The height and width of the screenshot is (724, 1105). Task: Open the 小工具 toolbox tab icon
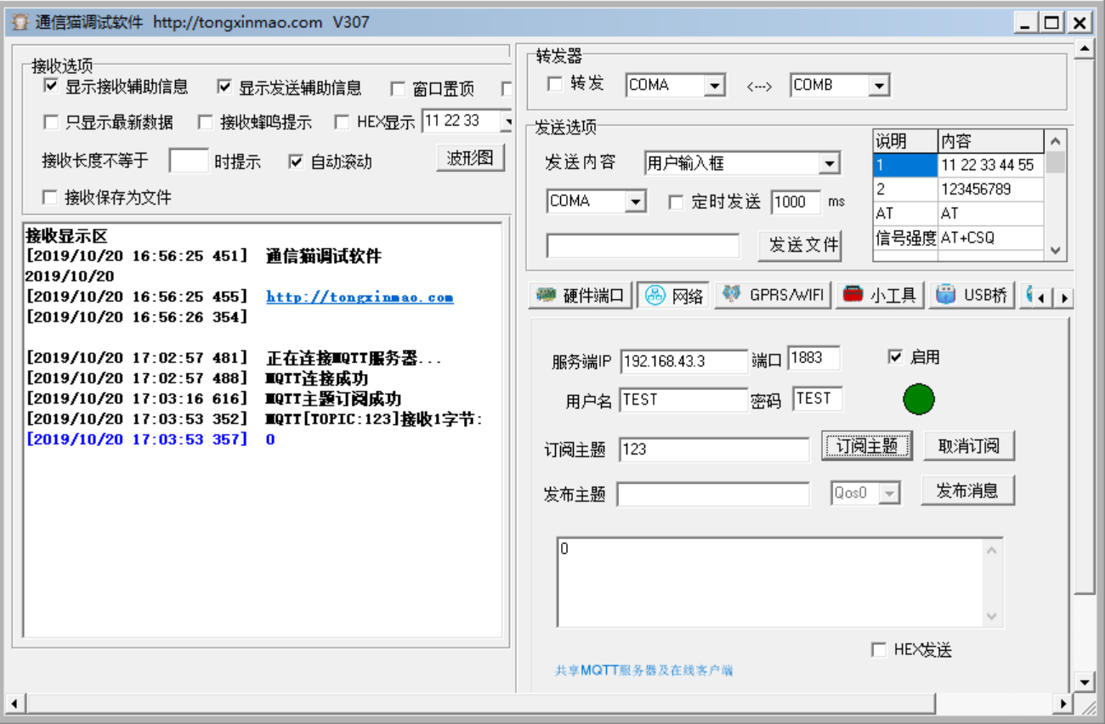coord(852,294)
